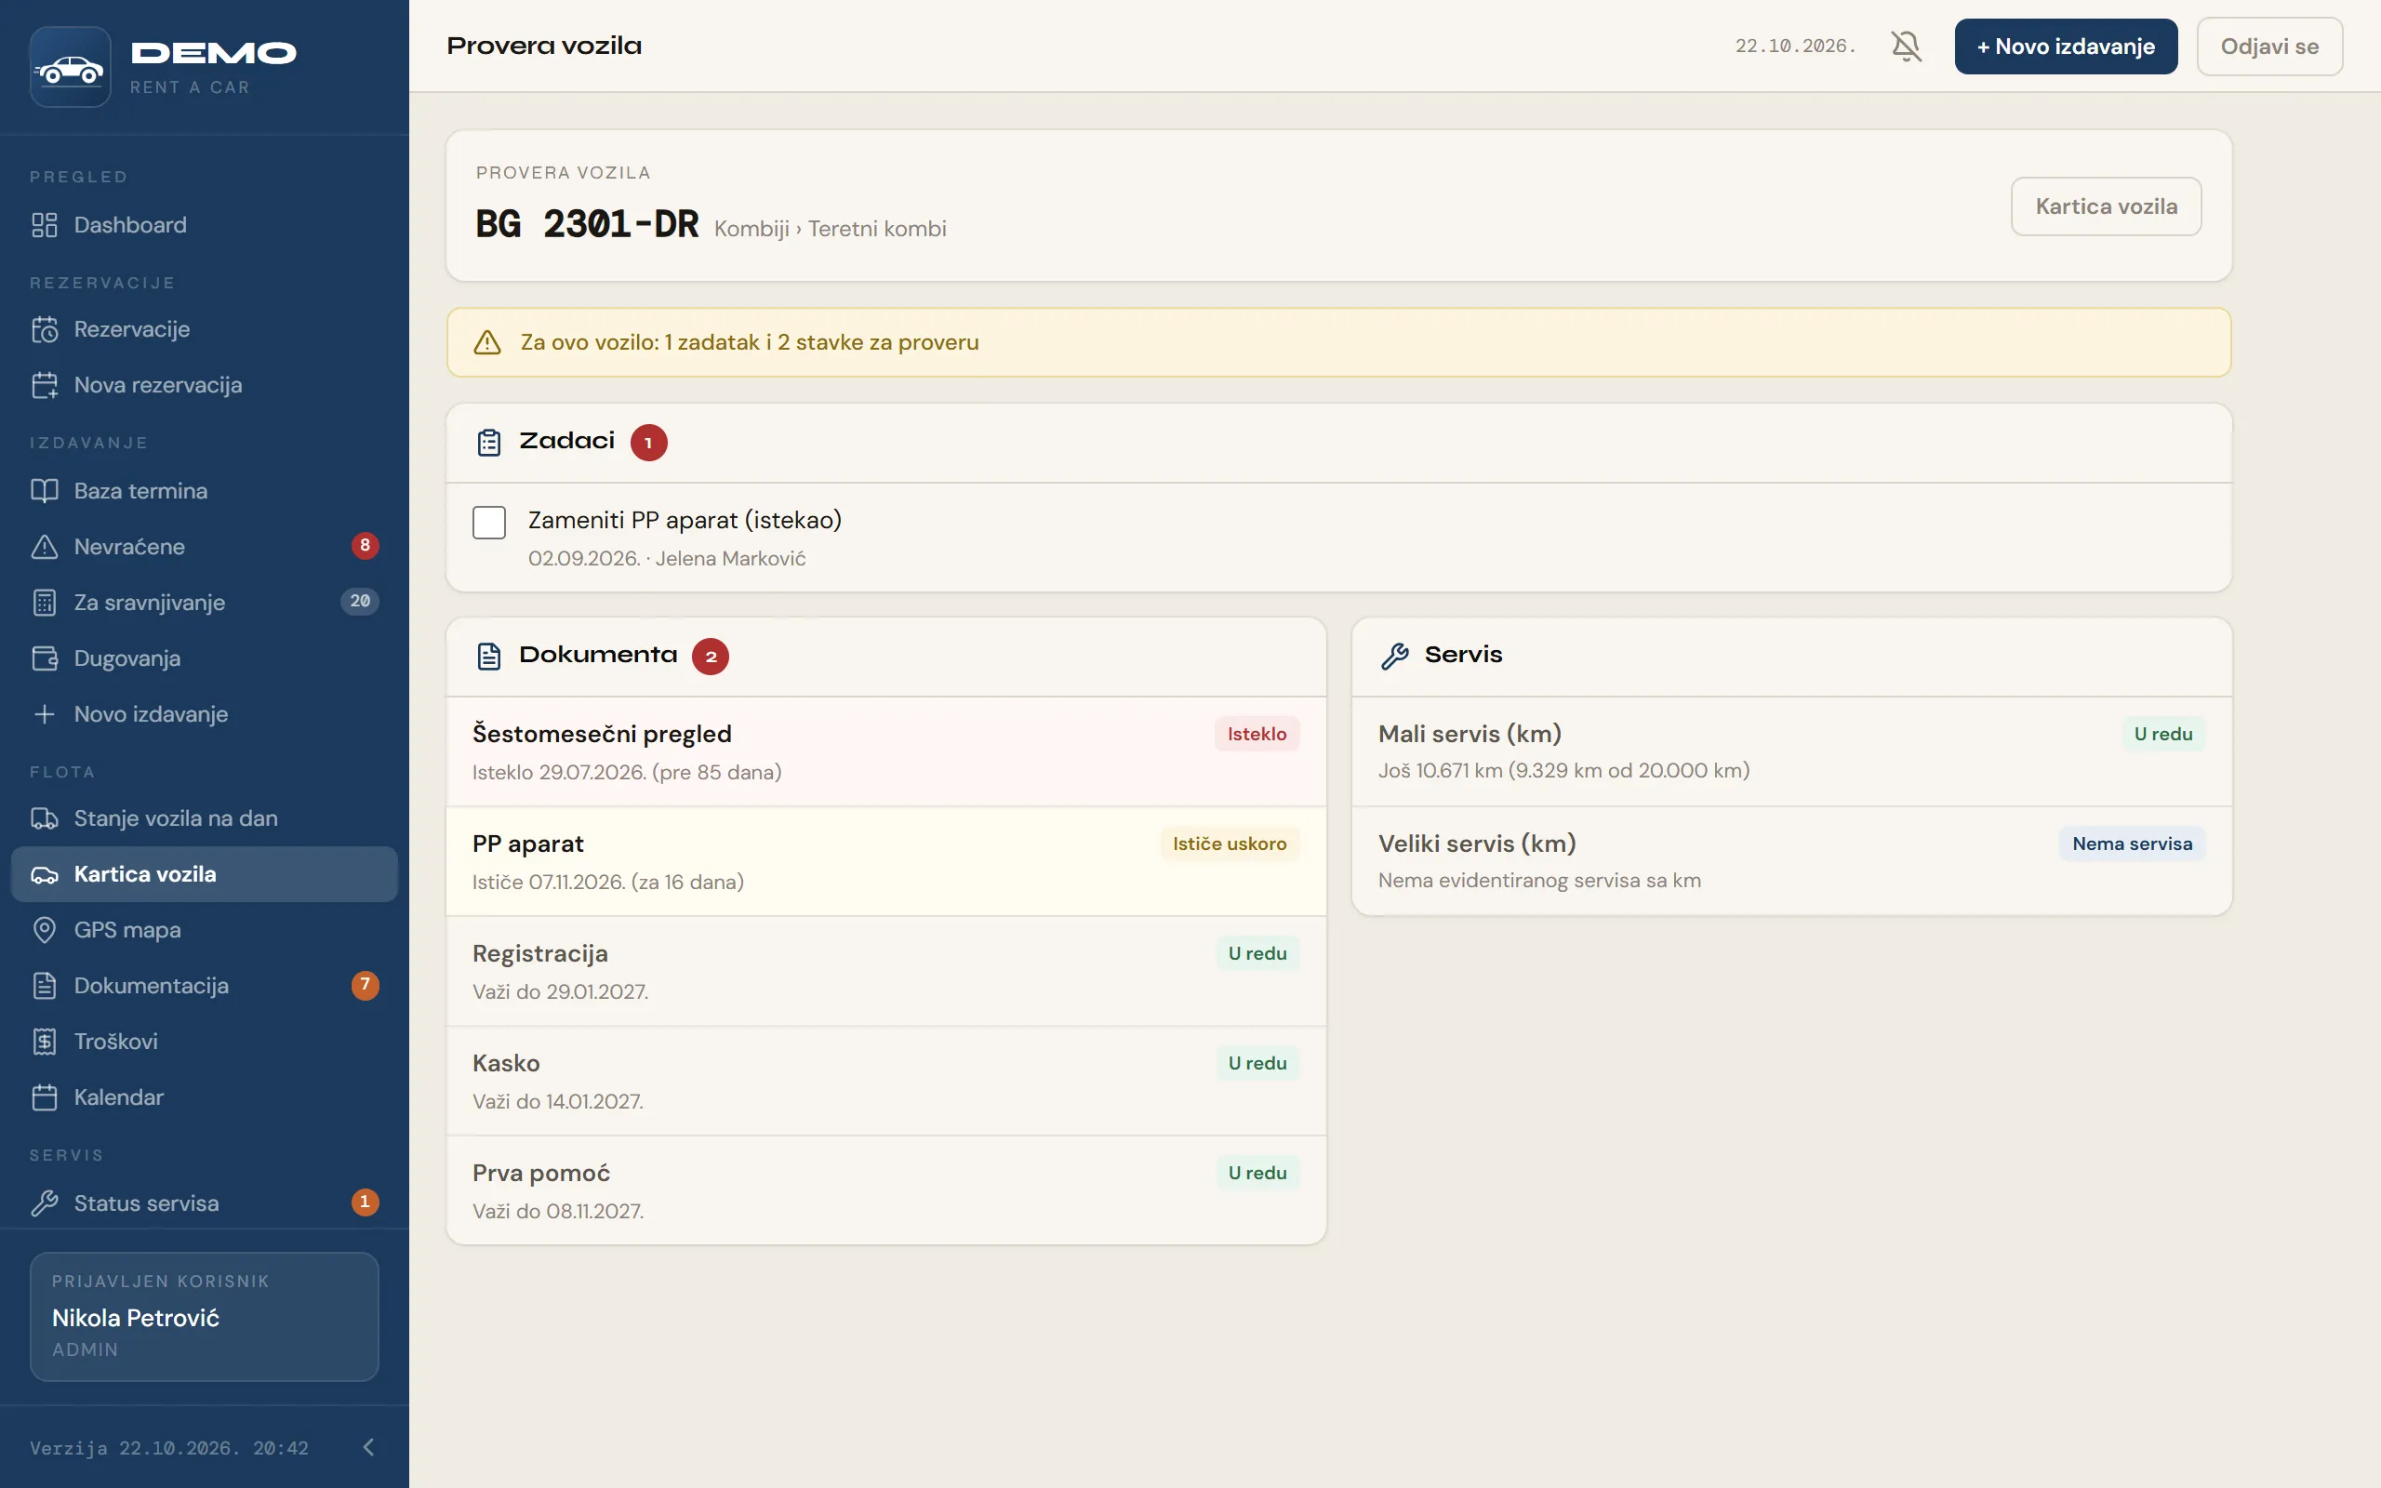Click the Nema servisa badge
Screen dimensions: 2381x1488
click(x=2132, y=844)
